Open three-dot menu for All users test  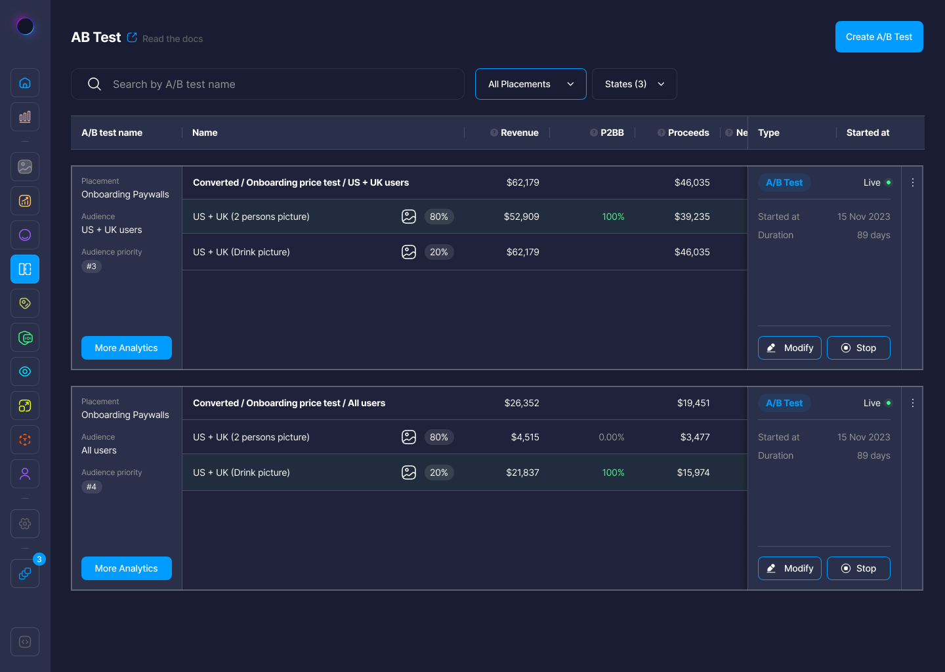point(912,404)
